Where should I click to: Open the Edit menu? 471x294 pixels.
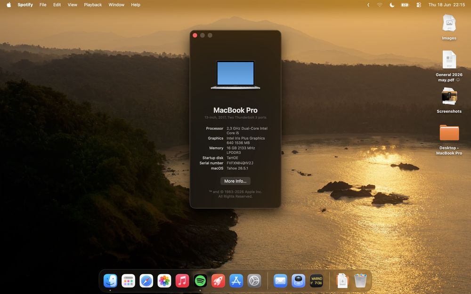point(57,5)
